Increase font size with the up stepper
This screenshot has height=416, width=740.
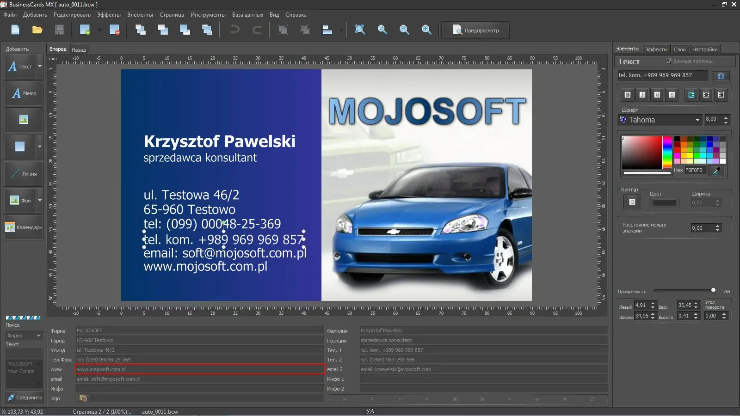(x=726, y=117)
